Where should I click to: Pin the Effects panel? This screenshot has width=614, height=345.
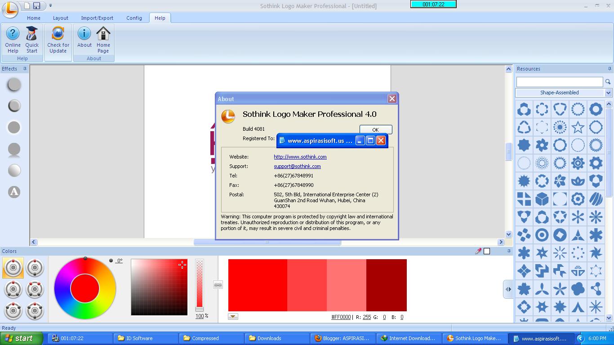[x=25, y=69]
